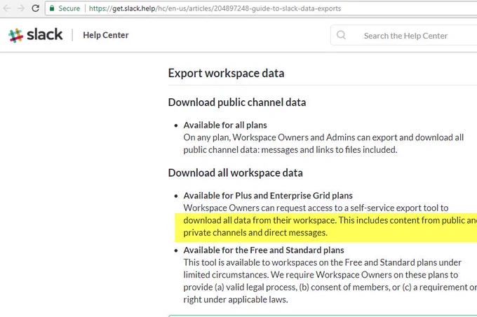Viewport: 477px width, 317px height.
Task: Open the Help Center link
Action: point(105,35)
